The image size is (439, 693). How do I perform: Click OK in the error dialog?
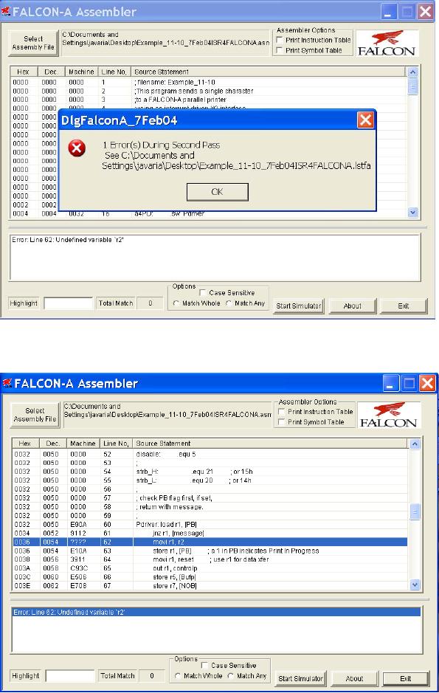pos(218,192)
